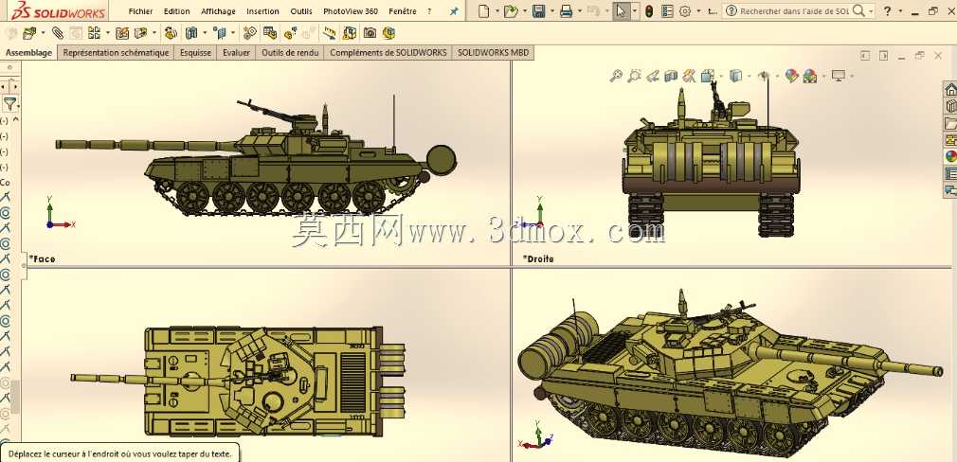Click the Display Style icon
The width and height of the screenshot is (957, 462).
click(x=736, y=76)
